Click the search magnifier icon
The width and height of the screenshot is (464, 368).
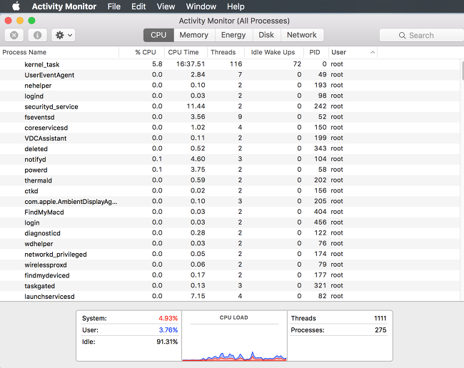402,36
